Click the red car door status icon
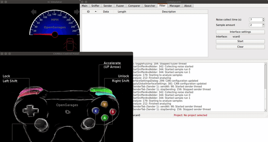This screenshot has height=142, width=268. [70, 45]
